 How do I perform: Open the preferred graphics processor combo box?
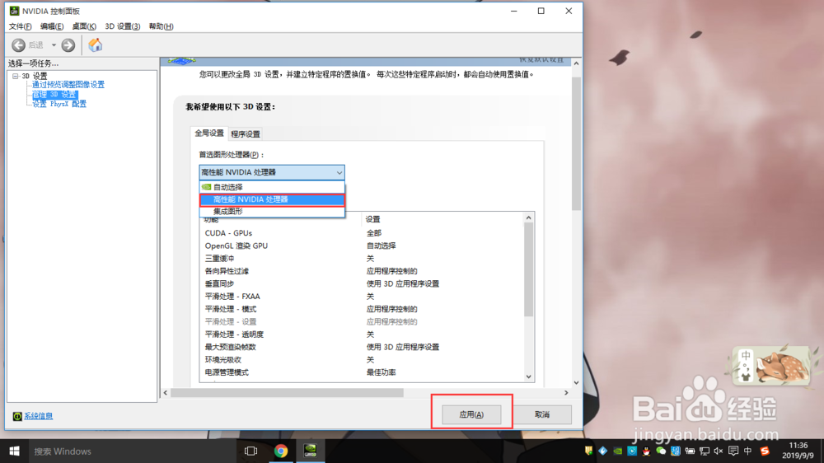[x=272, y=172]
